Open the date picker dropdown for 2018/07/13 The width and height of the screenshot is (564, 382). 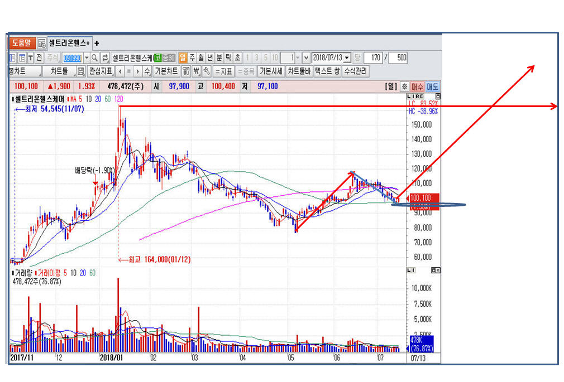[x=347, y=57]
